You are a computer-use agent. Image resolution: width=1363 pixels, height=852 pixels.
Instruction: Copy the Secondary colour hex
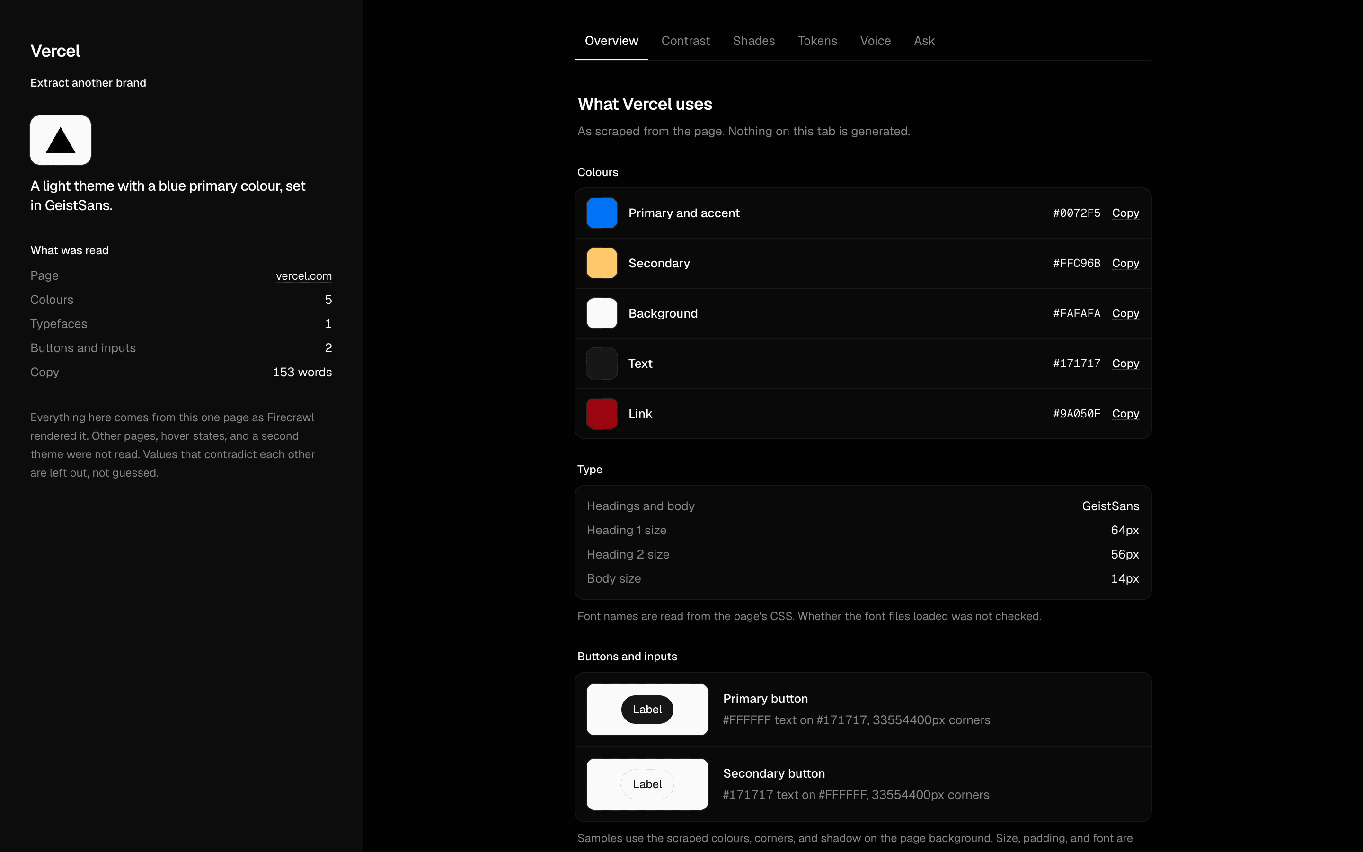tap(1125, 263)
